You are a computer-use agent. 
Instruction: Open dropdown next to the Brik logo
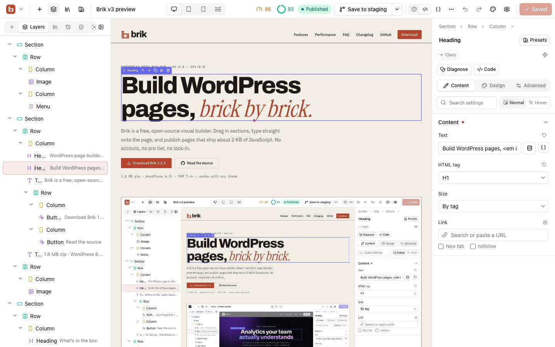[21, 9]
